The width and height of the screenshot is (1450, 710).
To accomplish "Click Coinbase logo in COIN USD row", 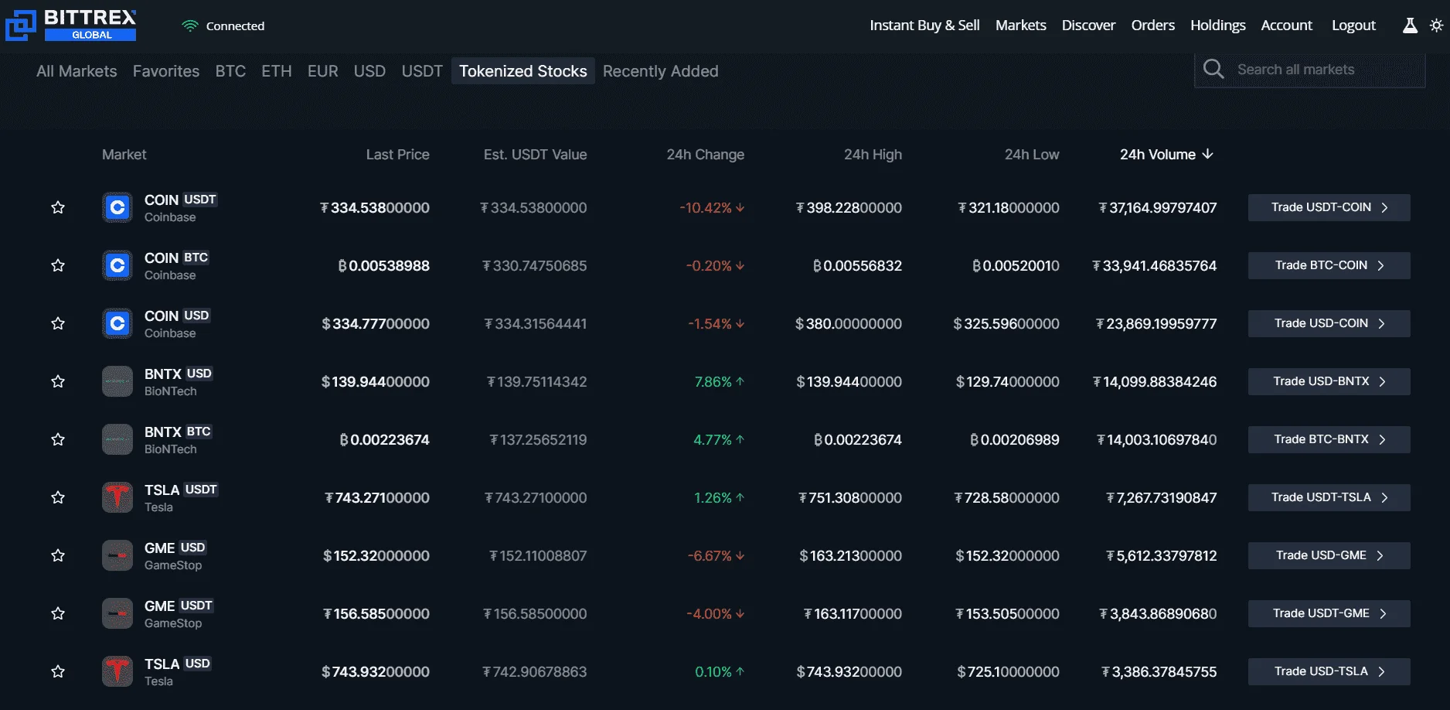I will [117, 323].
